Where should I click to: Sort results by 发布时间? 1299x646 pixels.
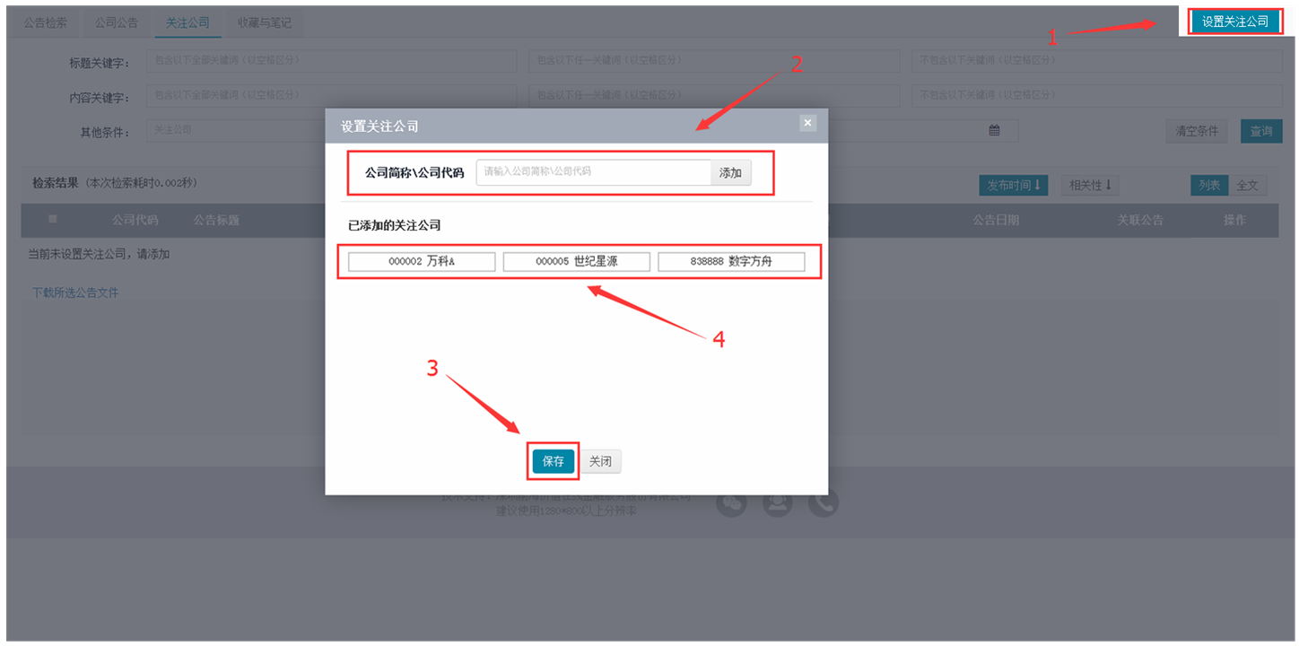pyautogui.click(x=1013, y=185)
